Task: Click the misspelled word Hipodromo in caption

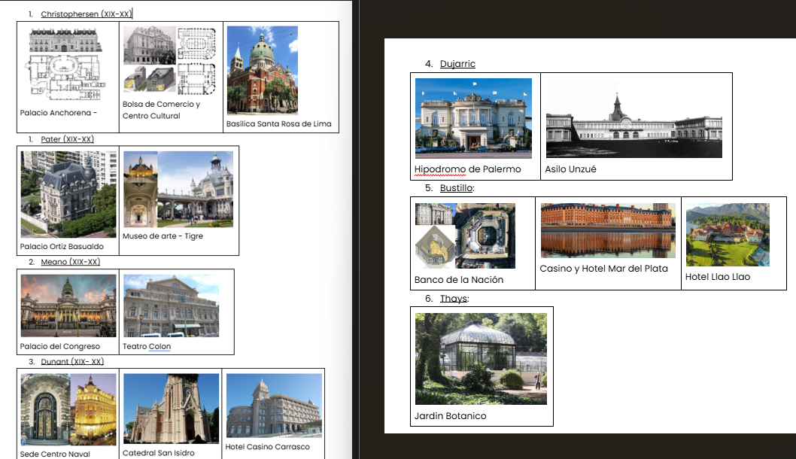Action: pos(439,169)
